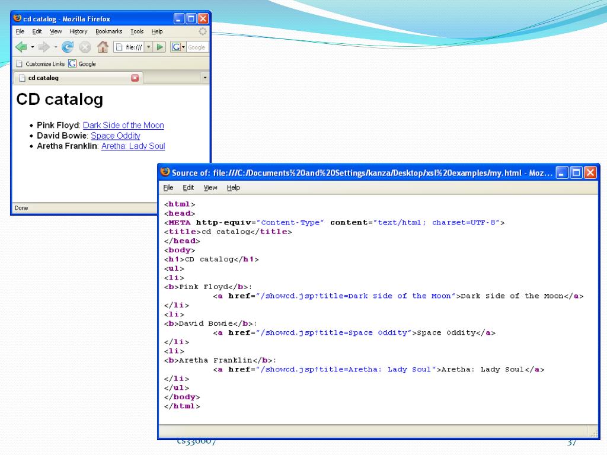Click the Forward arrow button

[x=44, y=47]
